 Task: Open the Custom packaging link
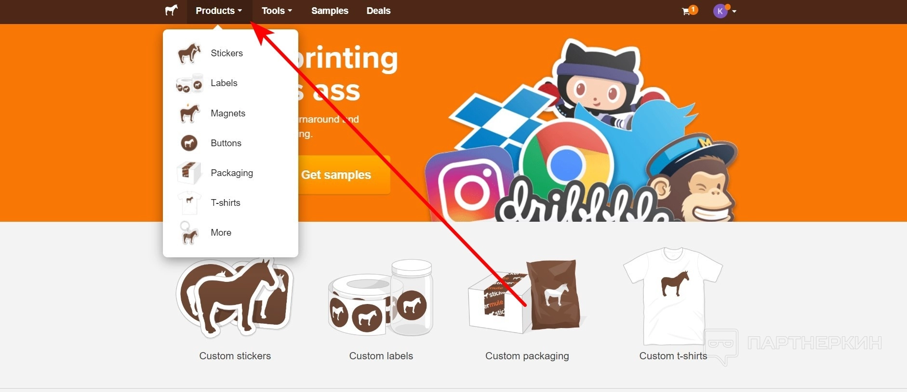pos(527,356)
